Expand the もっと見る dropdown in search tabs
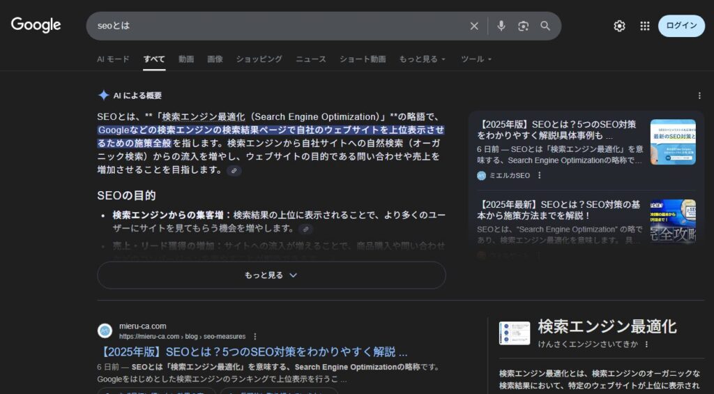714x394 pixels. pos(422,59)
